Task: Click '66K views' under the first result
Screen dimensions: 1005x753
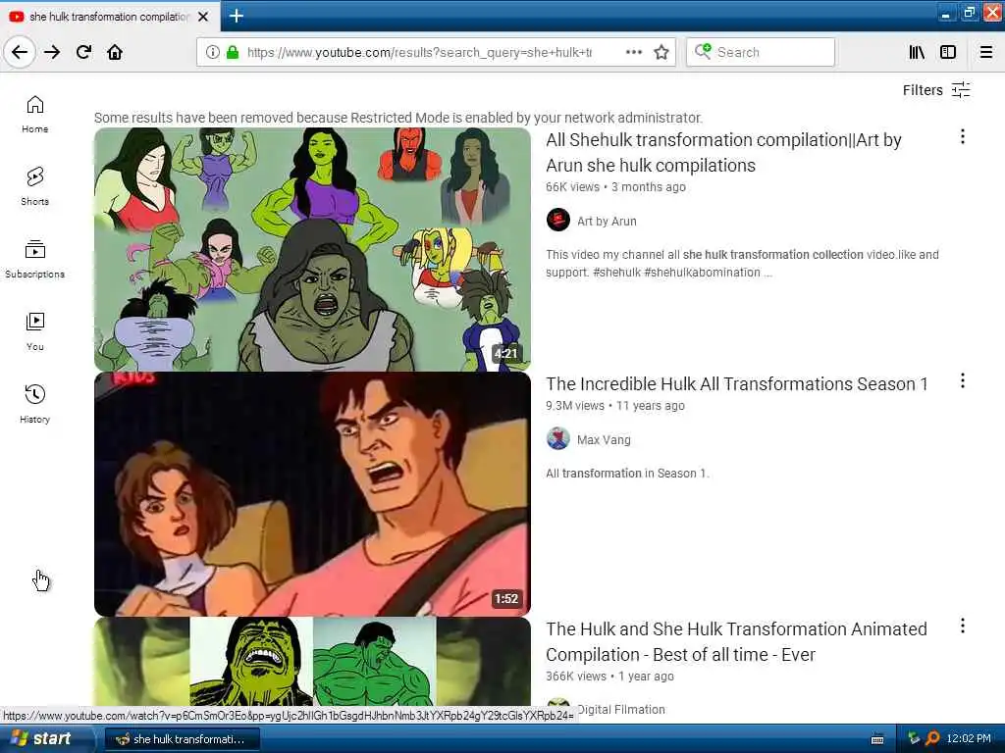Action: click(572, 187)
